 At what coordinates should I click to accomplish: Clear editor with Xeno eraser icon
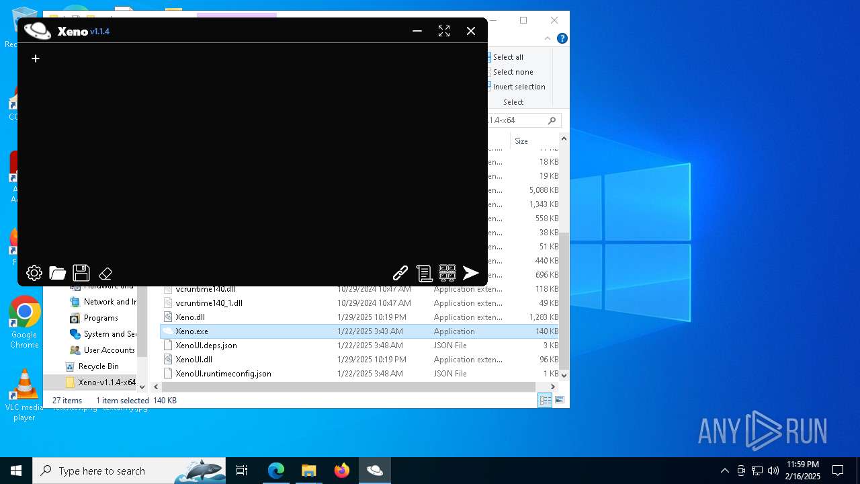tap(105, 274)
